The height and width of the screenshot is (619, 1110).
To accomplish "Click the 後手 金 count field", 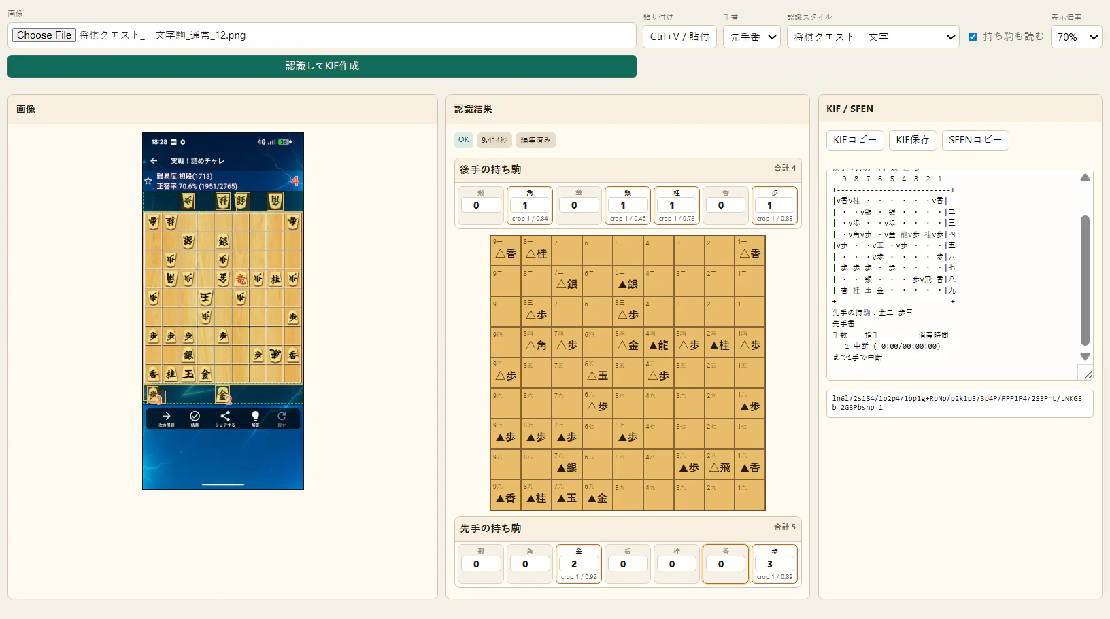I will [x=579, y=205].
